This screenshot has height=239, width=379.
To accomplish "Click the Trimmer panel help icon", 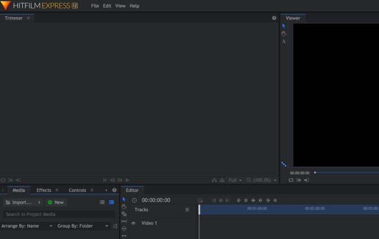I will 274,18.
